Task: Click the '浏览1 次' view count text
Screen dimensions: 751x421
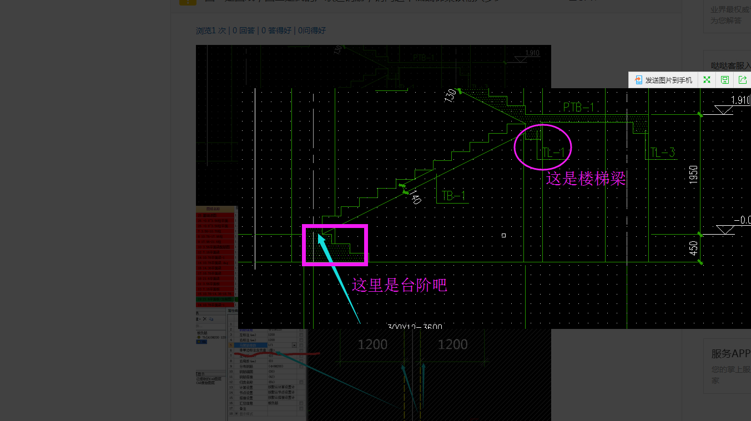Action: (211, 31)
